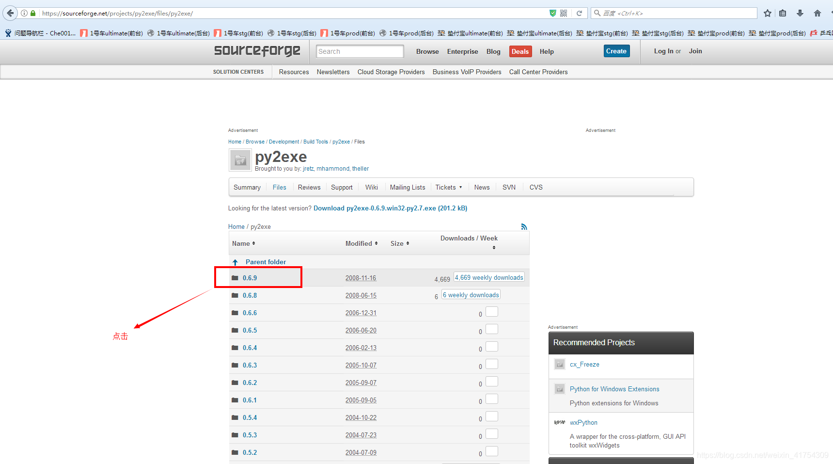Open the Reviews tab

(x=309, y=187)
